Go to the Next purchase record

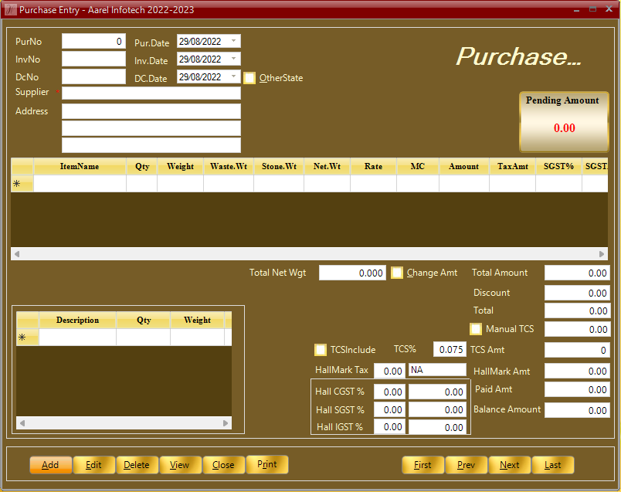pyautogui.click(x=509, y=465)
